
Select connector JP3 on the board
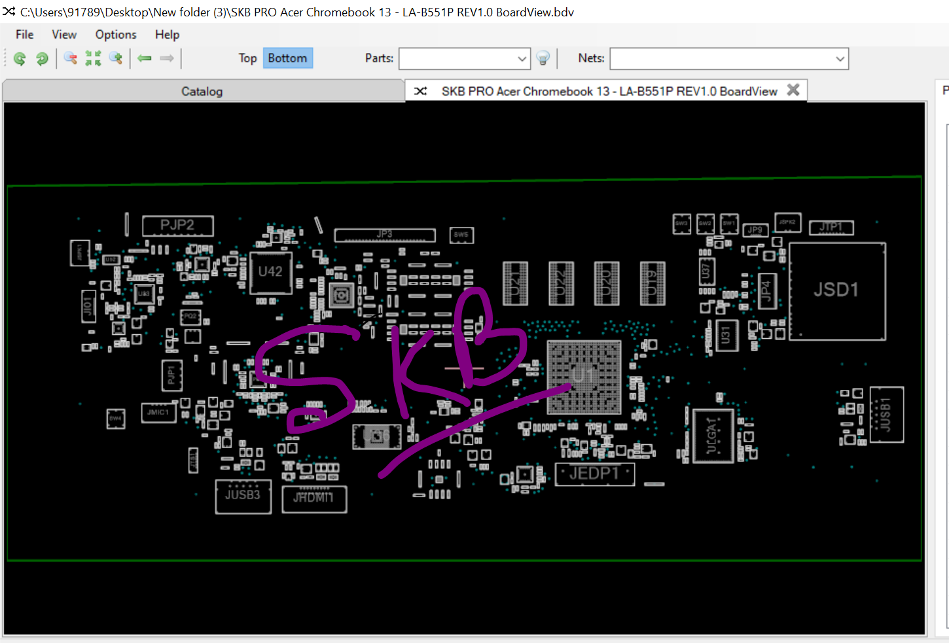385,235
